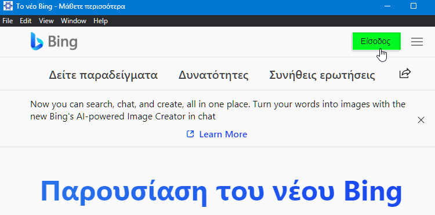Click the app icon in title bar
Screen dimensions: 435x215
tap(8, 6)
